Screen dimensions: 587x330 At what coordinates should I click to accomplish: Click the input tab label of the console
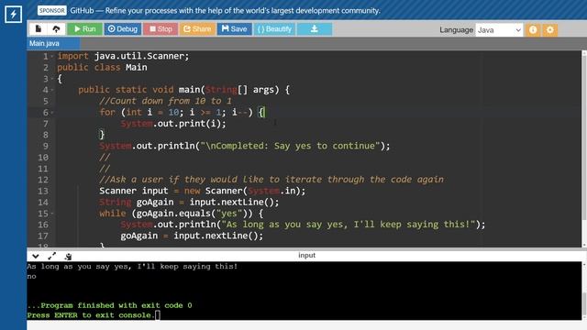point(306,255)
